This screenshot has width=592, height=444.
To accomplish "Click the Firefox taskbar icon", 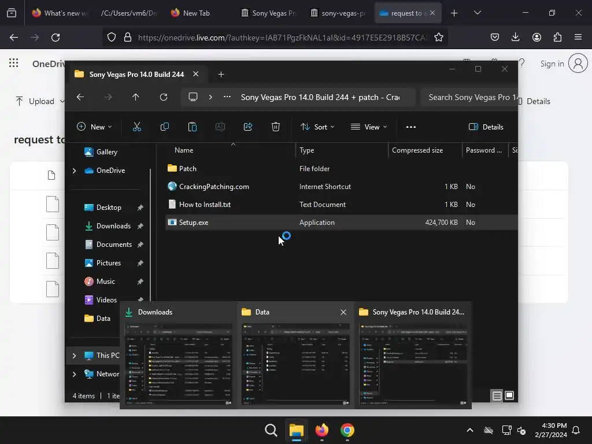I will (321, 430).
